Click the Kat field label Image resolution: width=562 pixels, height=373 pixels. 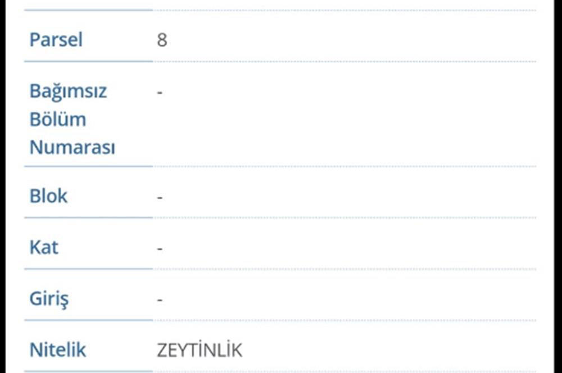click(x=44, y=247)
